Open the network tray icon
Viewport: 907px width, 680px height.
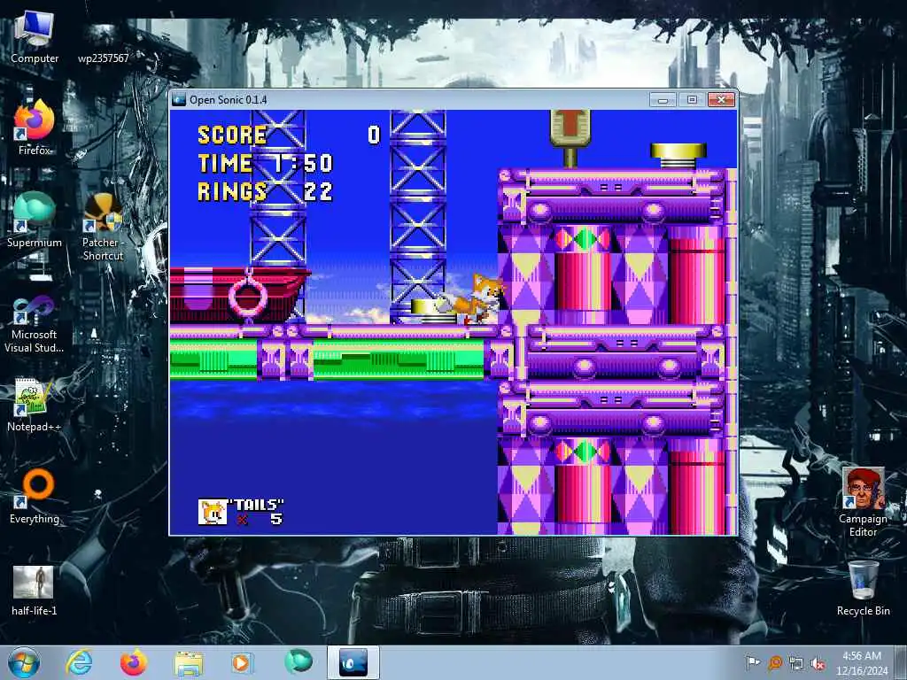[796, 663]
